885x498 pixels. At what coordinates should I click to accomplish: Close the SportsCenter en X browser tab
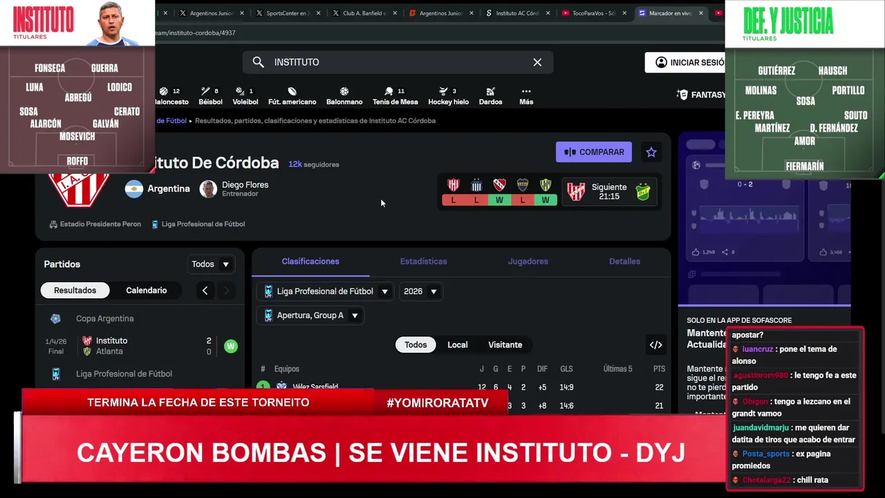pyautogui.click(x=319, y=13)
